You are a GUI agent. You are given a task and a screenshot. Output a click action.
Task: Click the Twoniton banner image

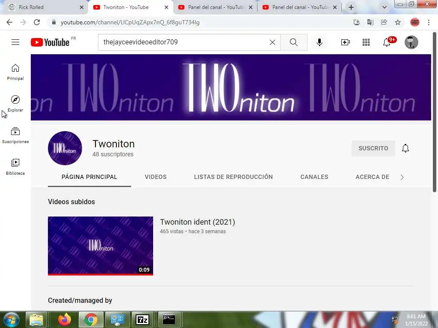point(231,87)
